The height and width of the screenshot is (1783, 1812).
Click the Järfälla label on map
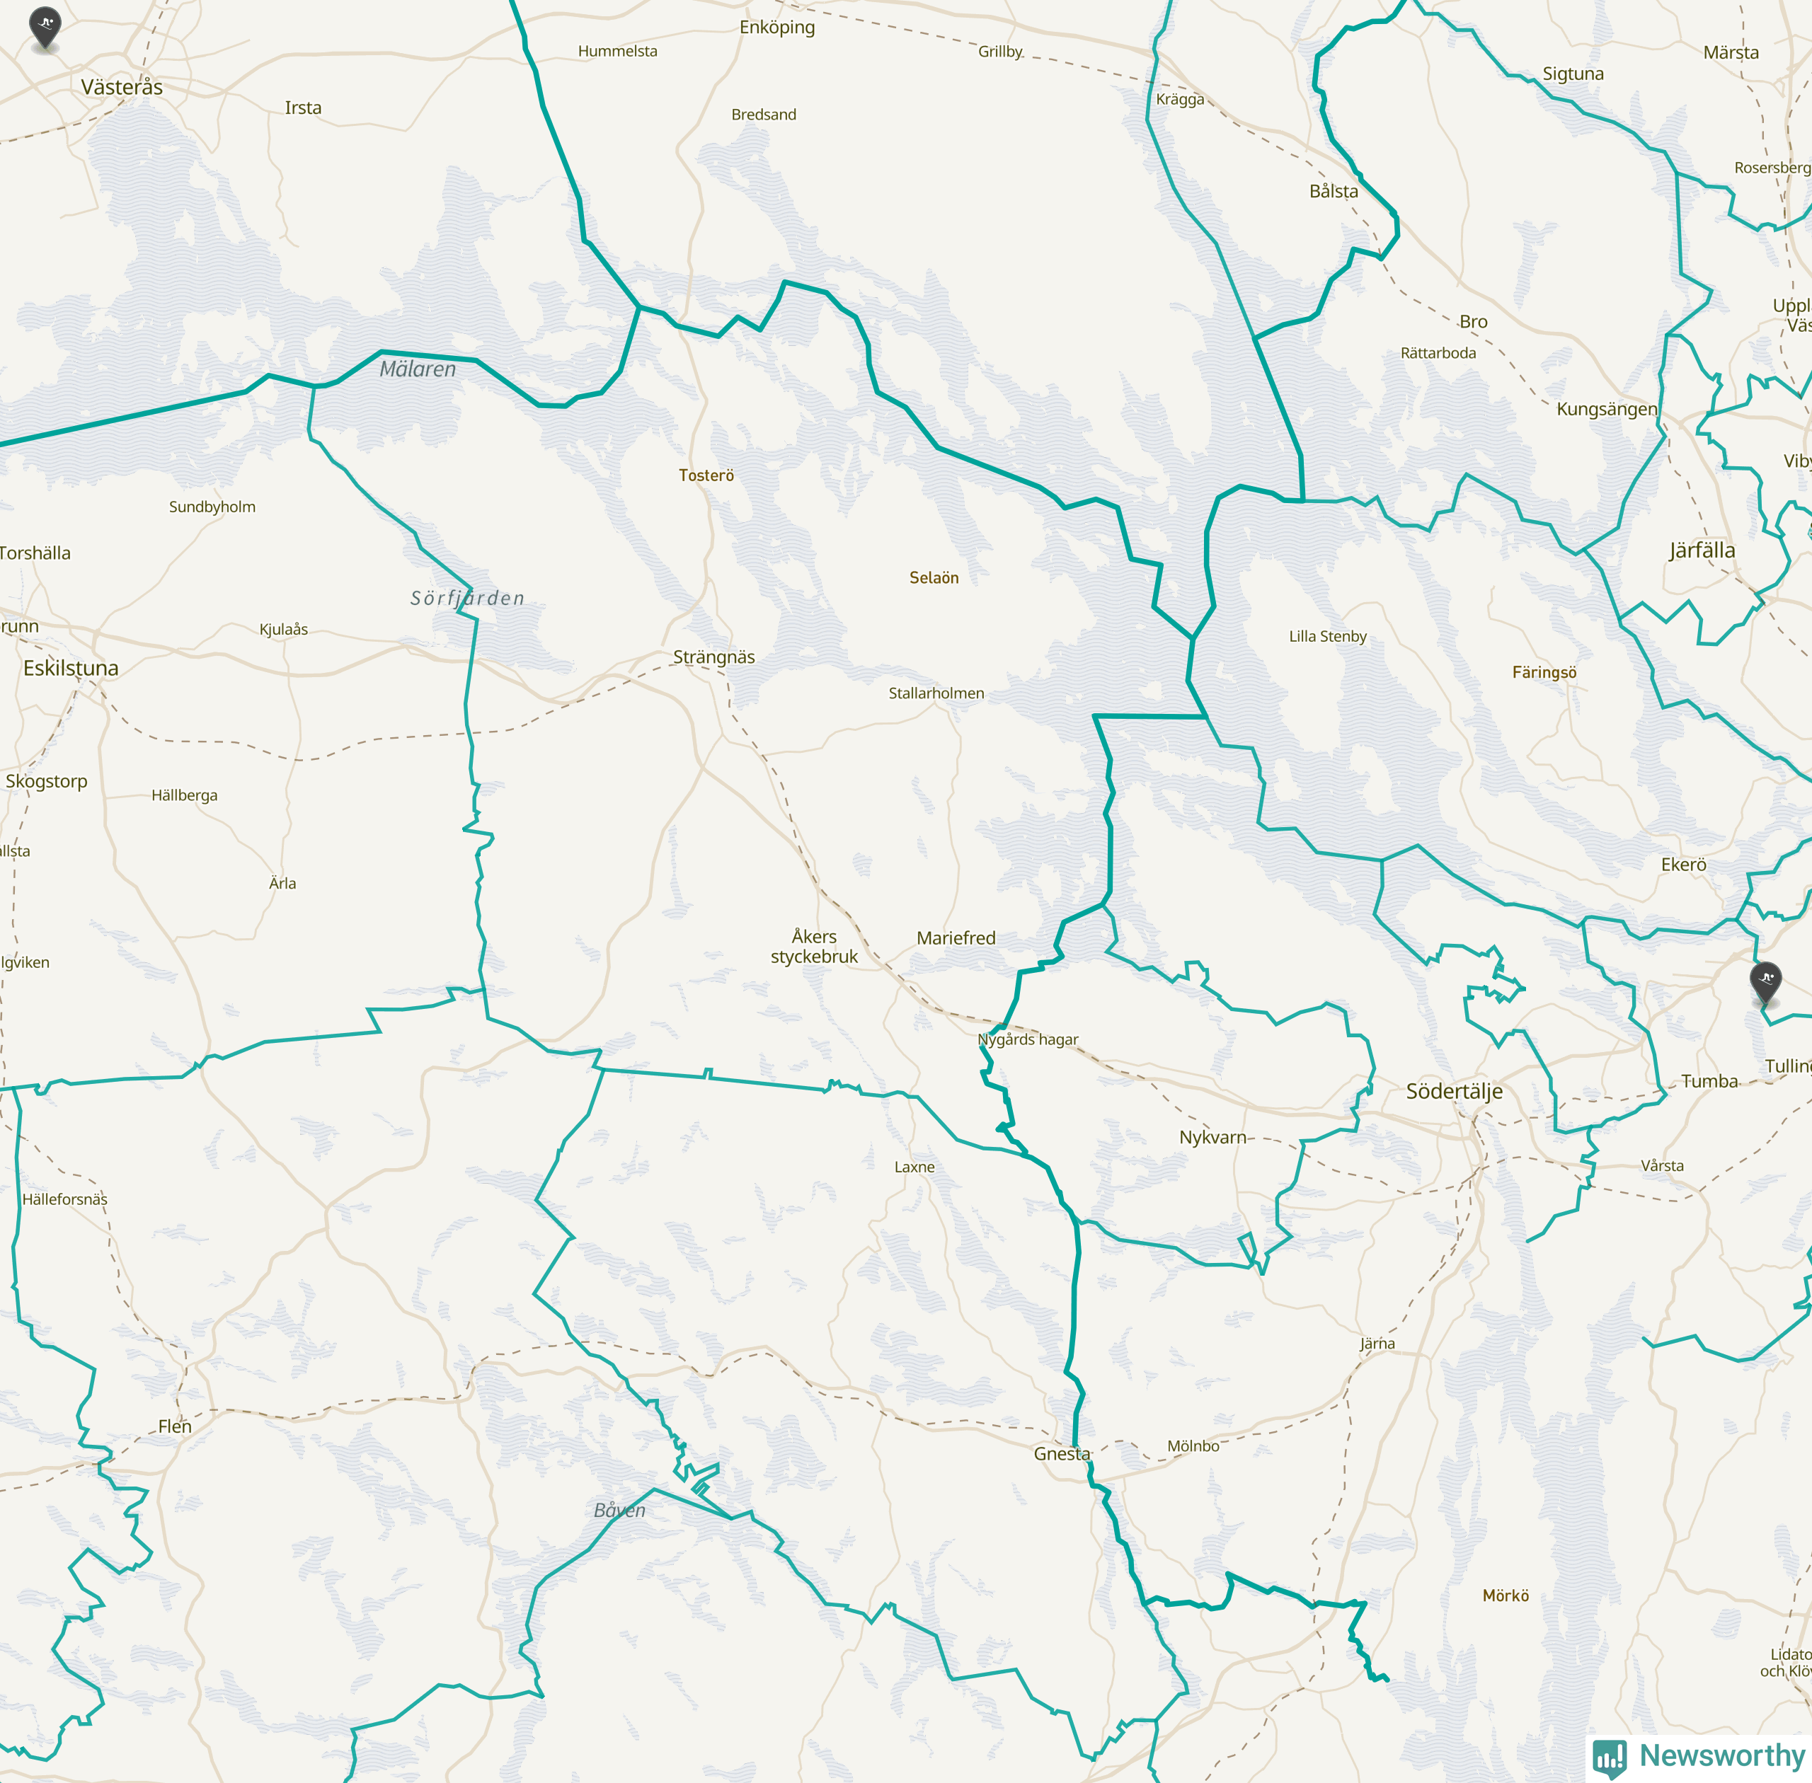(x=1702, y=550)
